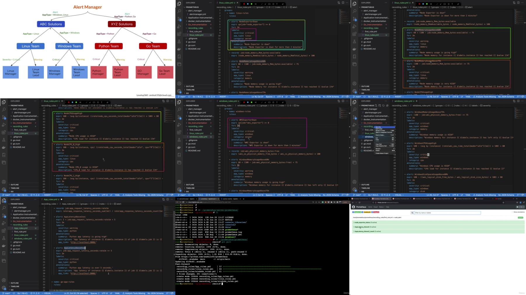The width and height of the screenshot is (526, 295).
Task: Switch Prometheus UI to dark theme button
Action: [x=520, y=207]
